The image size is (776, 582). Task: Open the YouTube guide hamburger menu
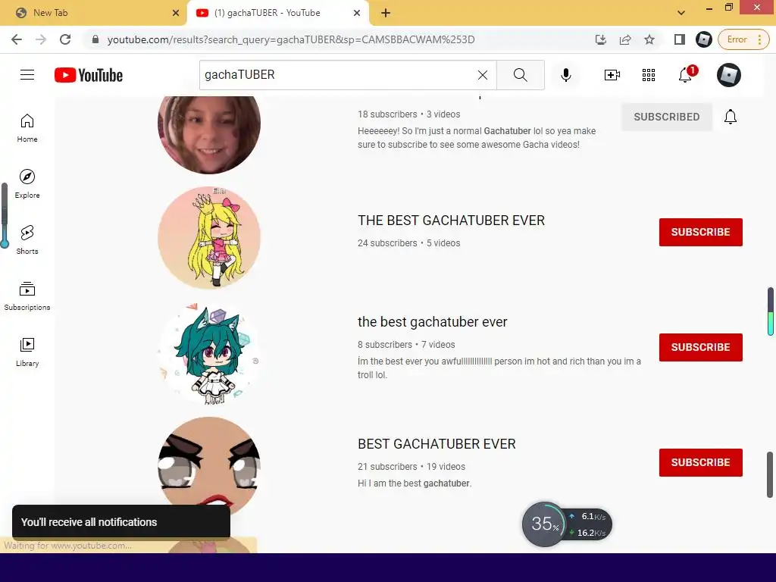pos(27,75)
